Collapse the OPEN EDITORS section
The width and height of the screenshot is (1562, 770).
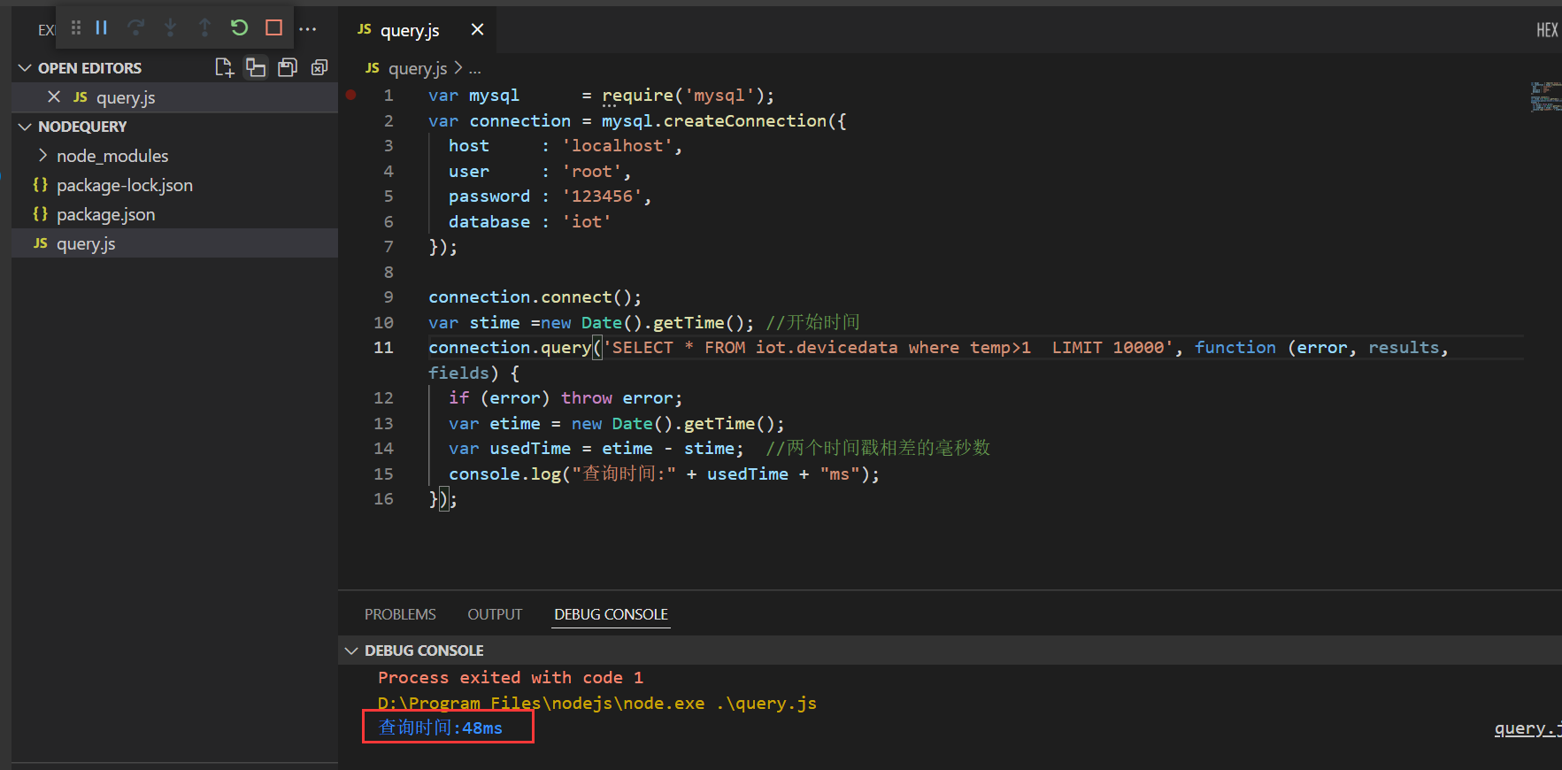tap(25, 68)
